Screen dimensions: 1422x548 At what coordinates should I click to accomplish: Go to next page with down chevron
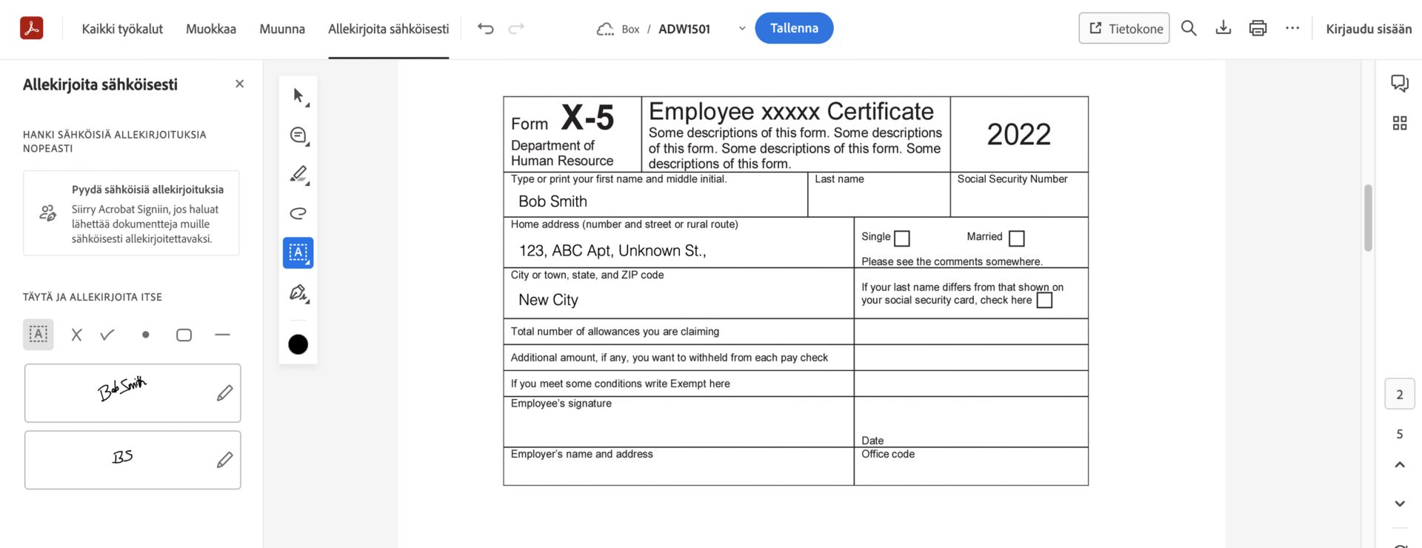pyautogui.click(x=1400, y=504)
